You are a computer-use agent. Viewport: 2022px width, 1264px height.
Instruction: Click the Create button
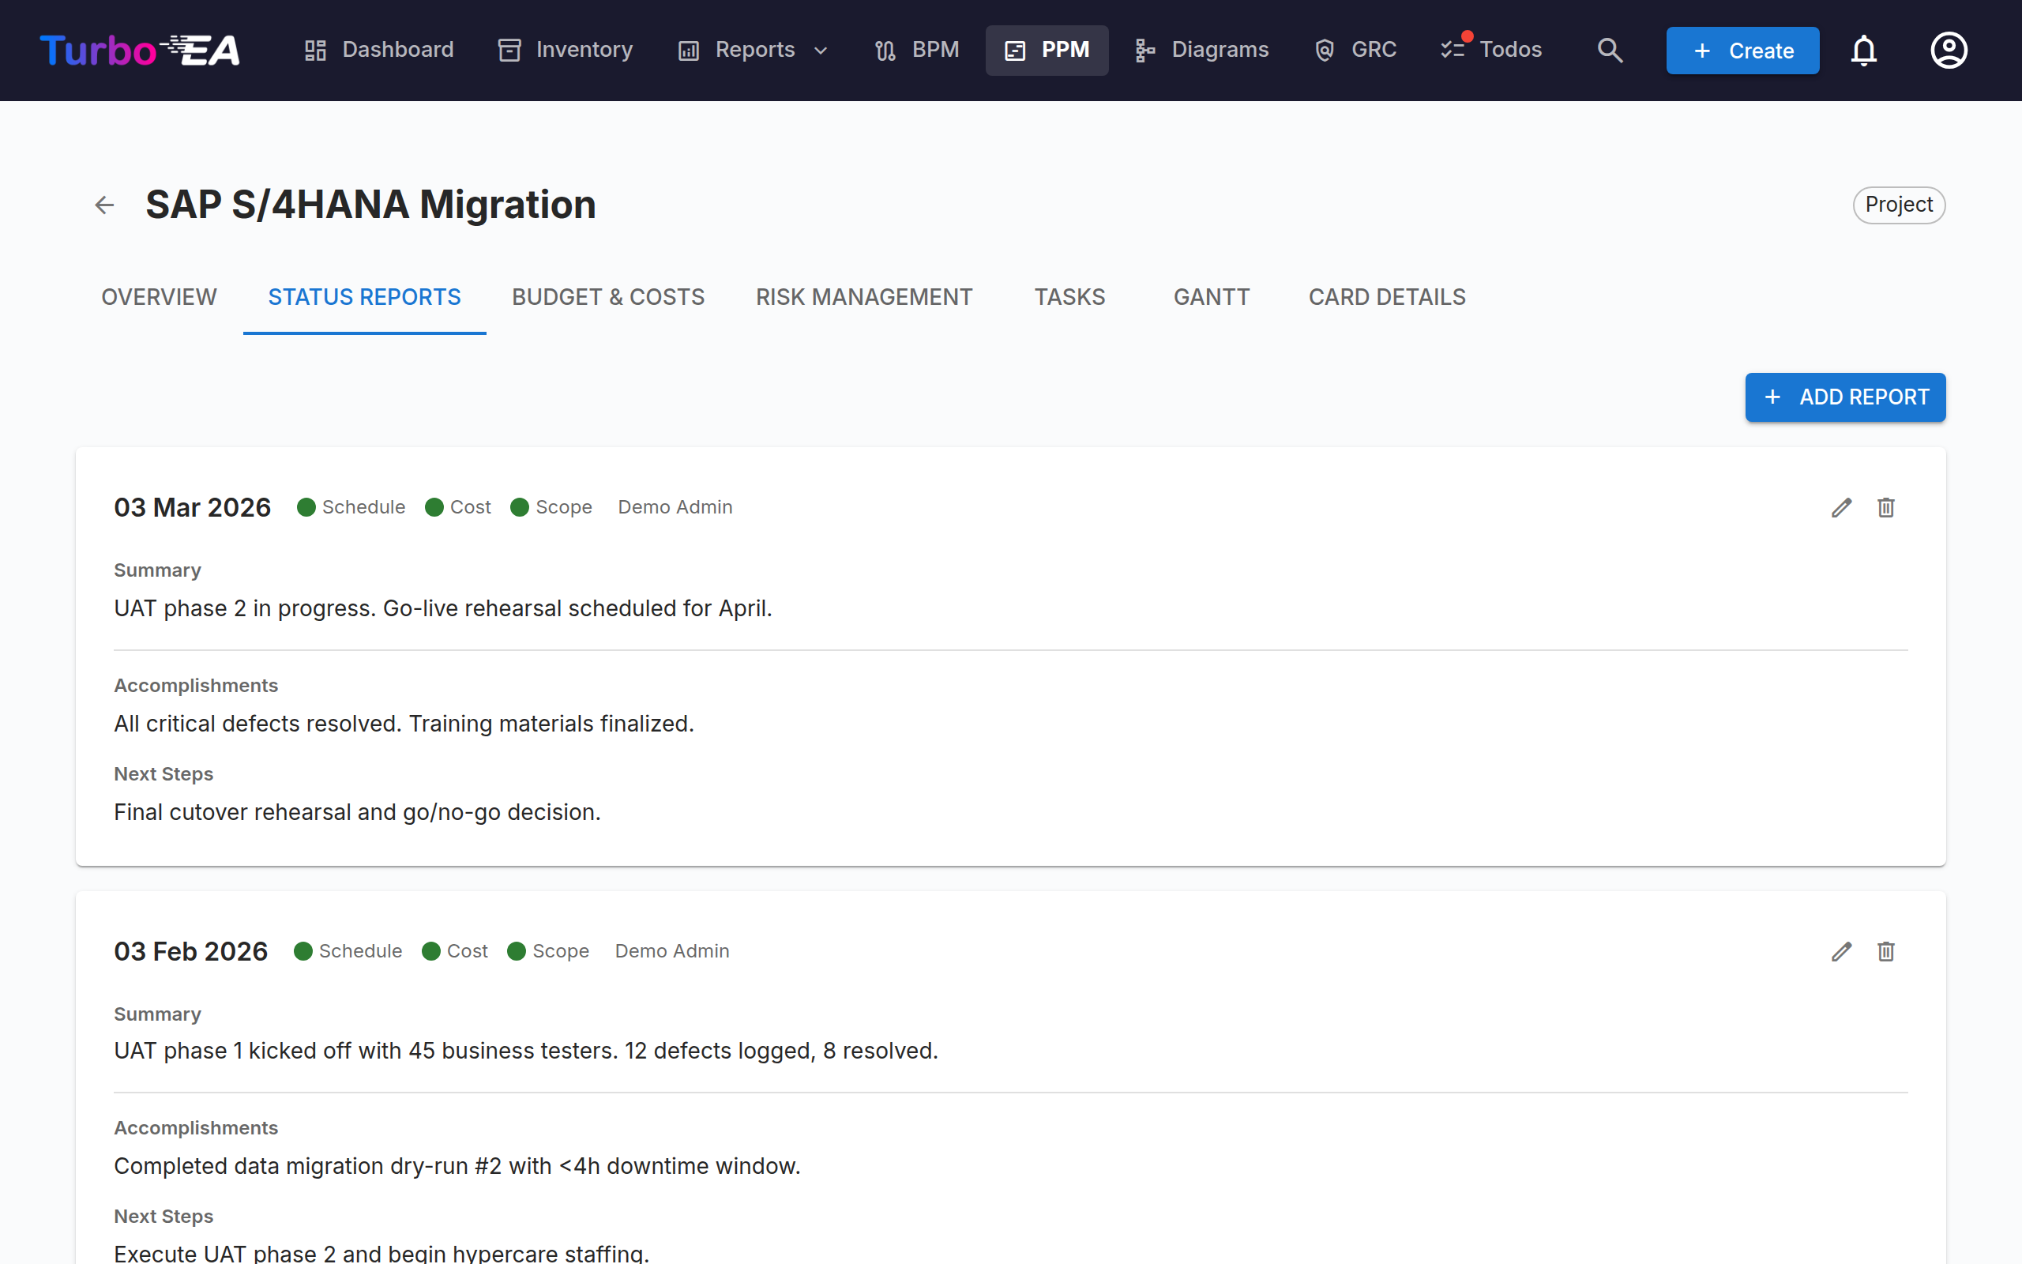click(x=1742, y=50)
